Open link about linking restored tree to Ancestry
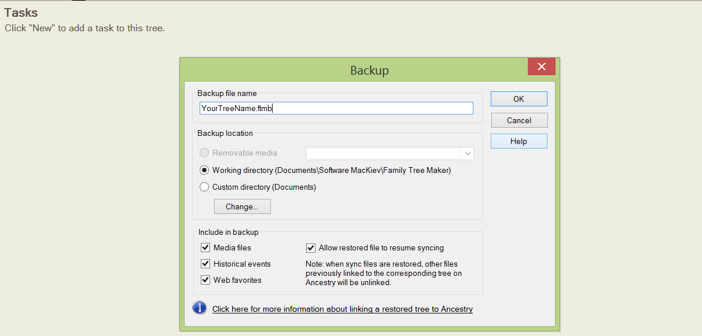This screenshot has width=702, height=336. (342, 309)
